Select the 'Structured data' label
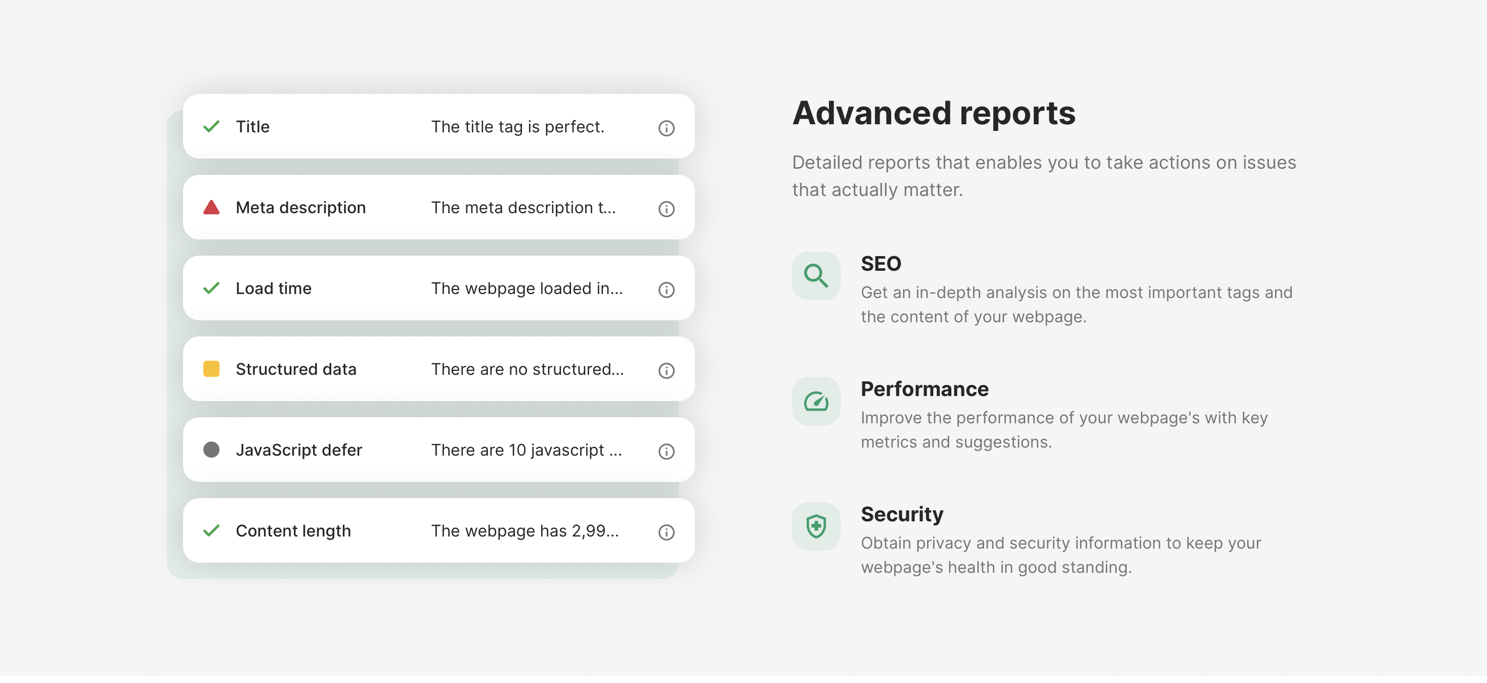The width and height of the screenshot is (1487, 683). click(x=295, y=369)
